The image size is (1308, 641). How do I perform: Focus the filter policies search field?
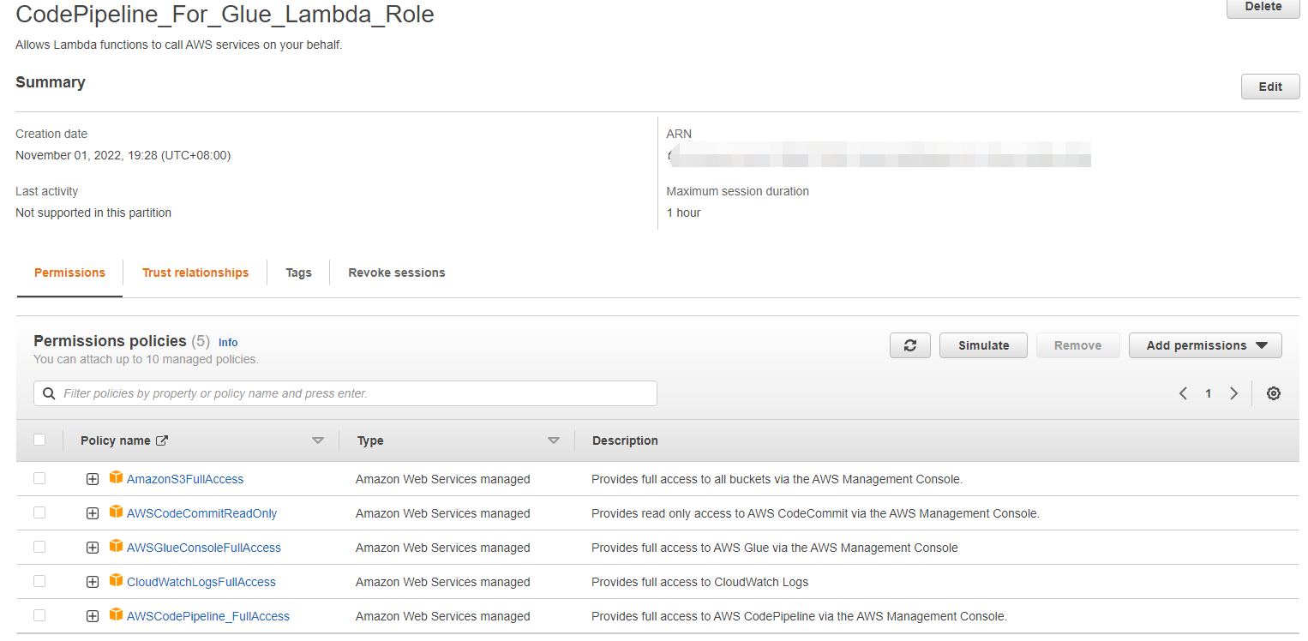(345, 393)
